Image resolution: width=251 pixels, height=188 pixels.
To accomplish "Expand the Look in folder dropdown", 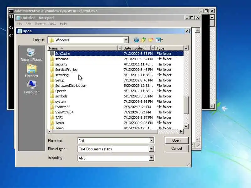I will point(126,40).
